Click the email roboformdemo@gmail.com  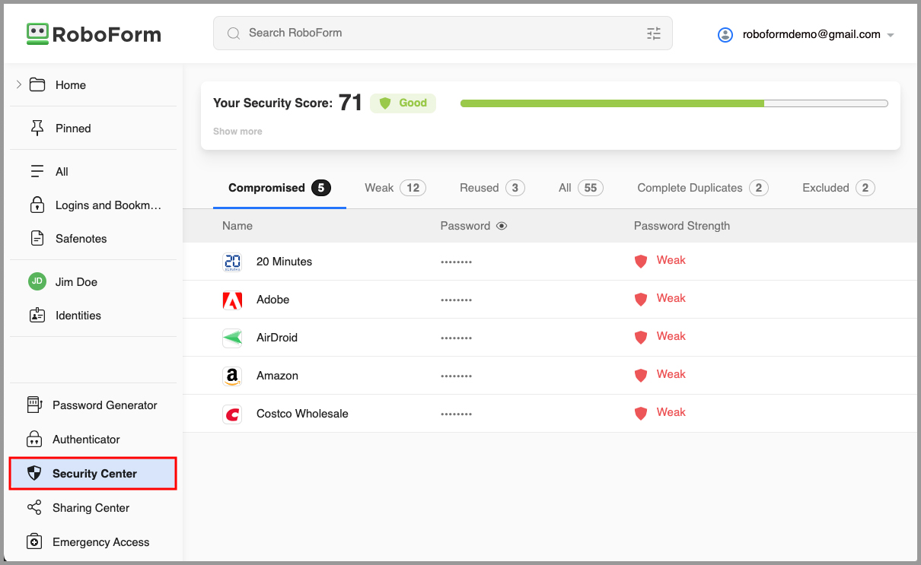tap(811, 34)
